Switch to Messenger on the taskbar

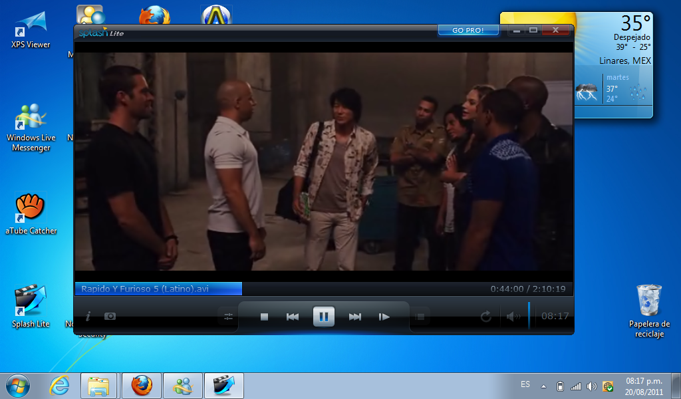coord(183,386)
